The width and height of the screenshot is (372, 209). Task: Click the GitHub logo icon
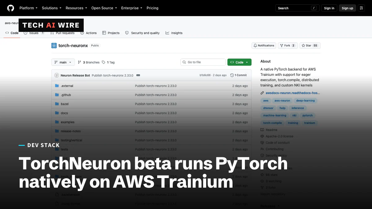click(x=11, y=8)
